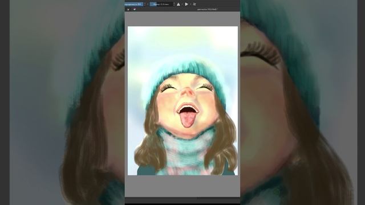Toggle vertical mirror tool
This screenshot has height=205, width=365.
point(186,4)
